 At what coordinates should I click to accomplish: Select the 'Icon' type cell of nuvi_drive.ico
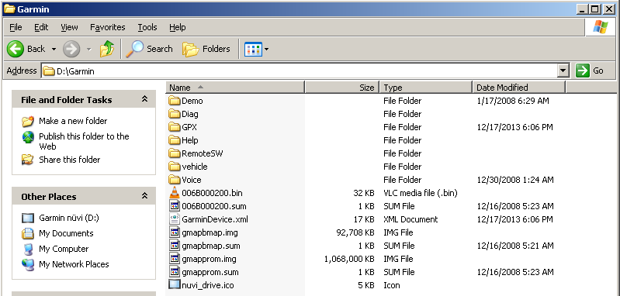tap(391, 285)
